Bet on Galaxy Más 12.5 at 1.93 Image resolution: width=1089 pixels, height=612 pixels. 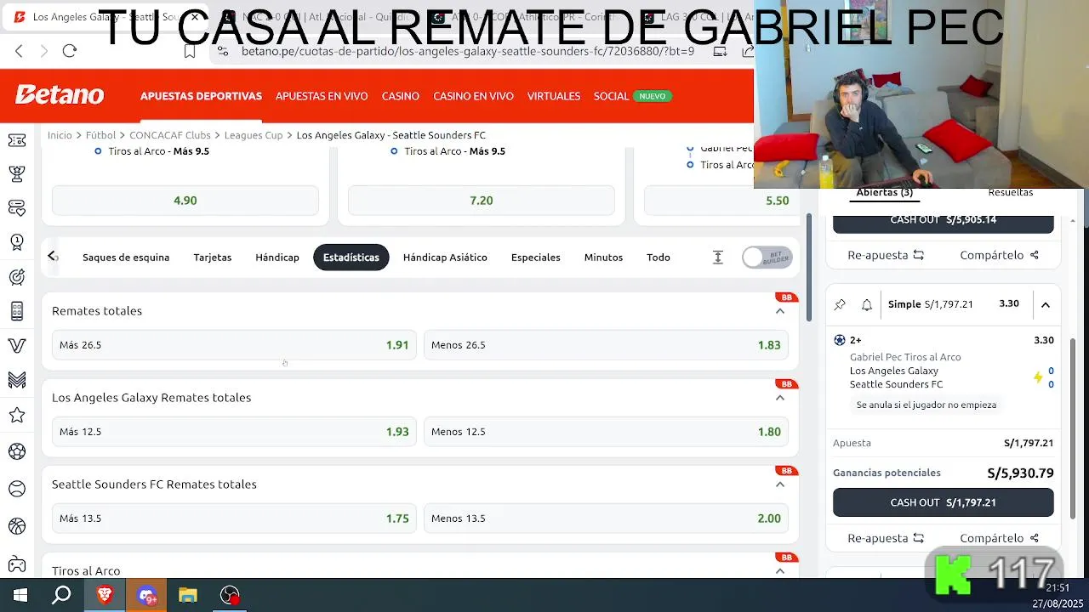coord(234,432)
